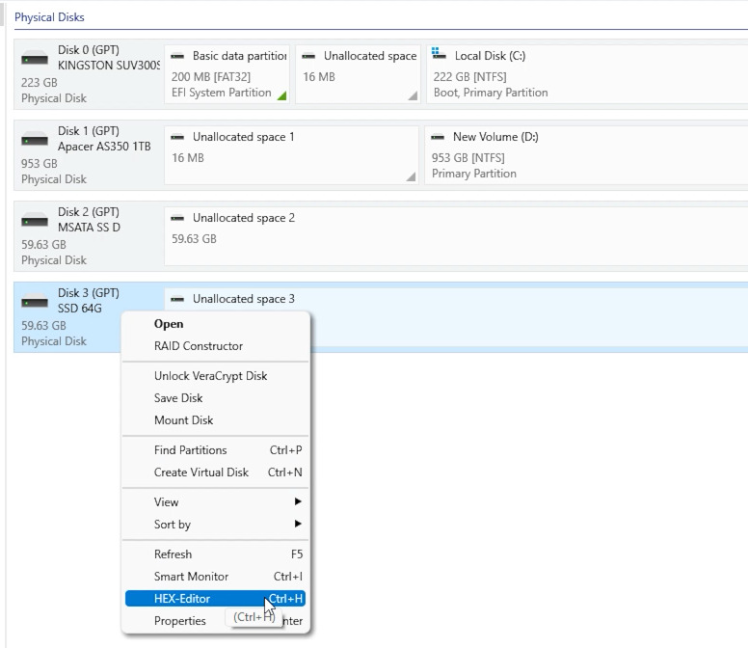Select the Local Disk (C:) partition tile

(587, 74)
